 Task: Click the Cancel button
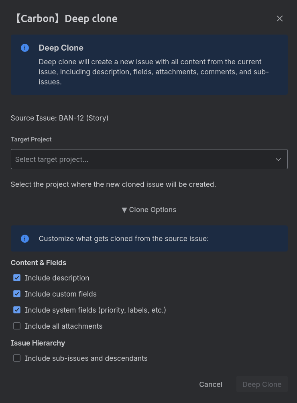210,384
